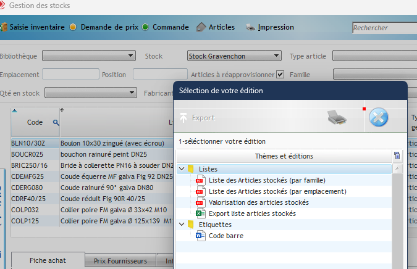Select the BLN10/30Z article row
417x269 pixels.
92,143
